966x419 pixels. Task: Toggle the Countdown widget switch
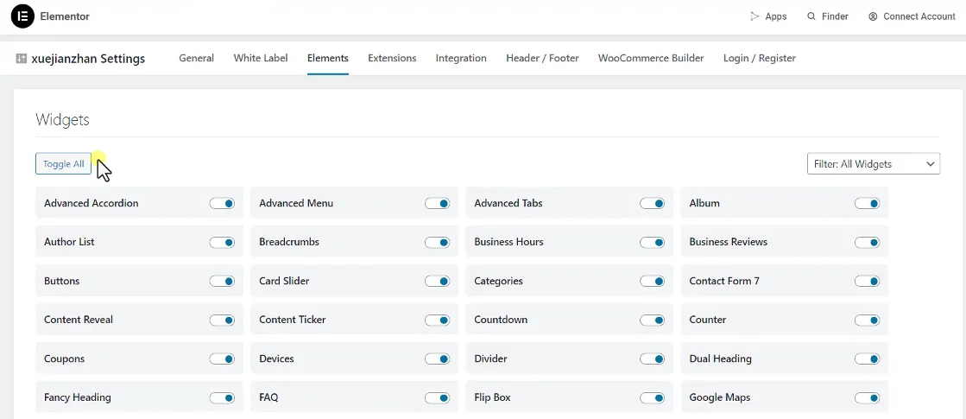(x=652, y=321)
